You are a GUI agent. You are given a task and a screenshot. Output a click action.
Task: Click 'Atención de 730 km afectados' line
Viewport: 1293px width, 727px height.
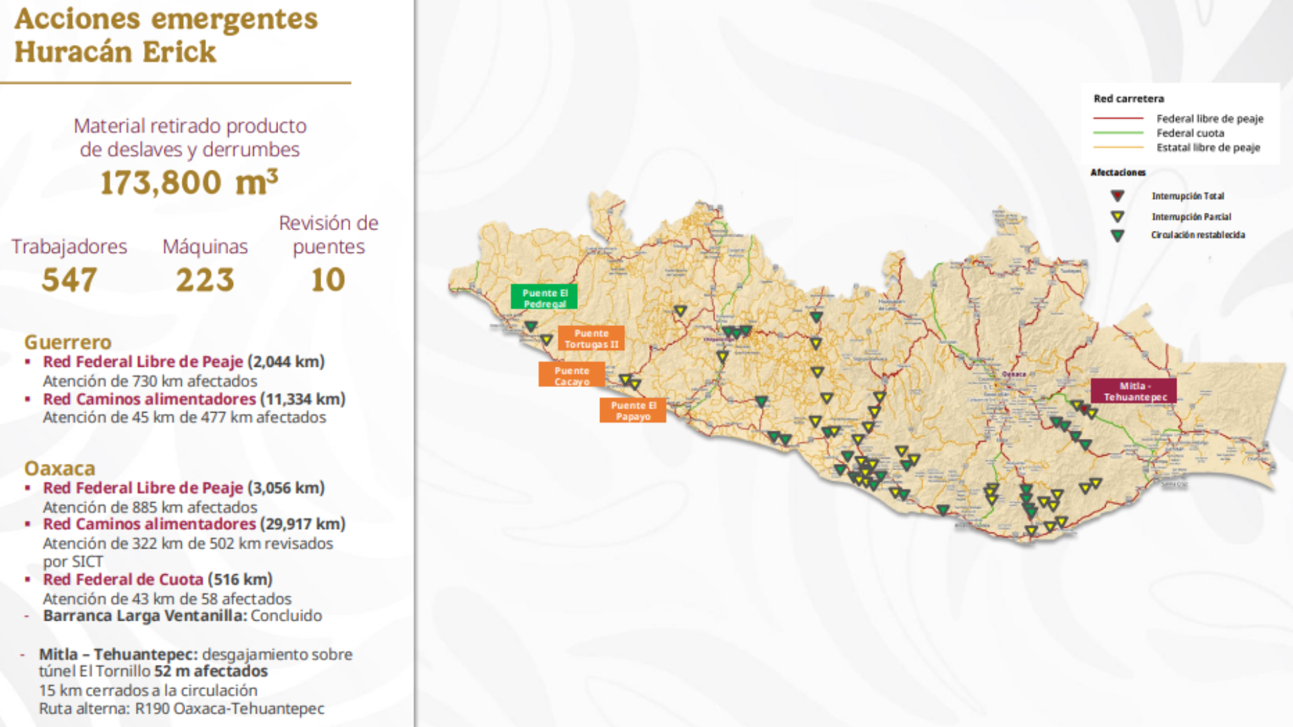coord(150,381)
